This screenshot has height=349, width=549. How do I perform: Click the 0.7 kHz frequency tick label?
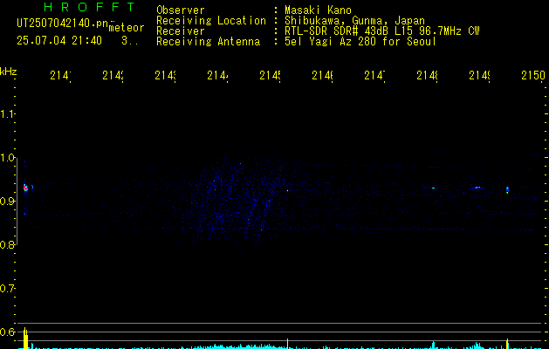7,288
